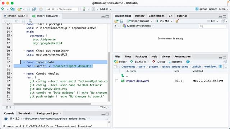Click the Load workspace folder icon
Image resolution: width=230 pixels, height=129 pixels.
[116, 21]
